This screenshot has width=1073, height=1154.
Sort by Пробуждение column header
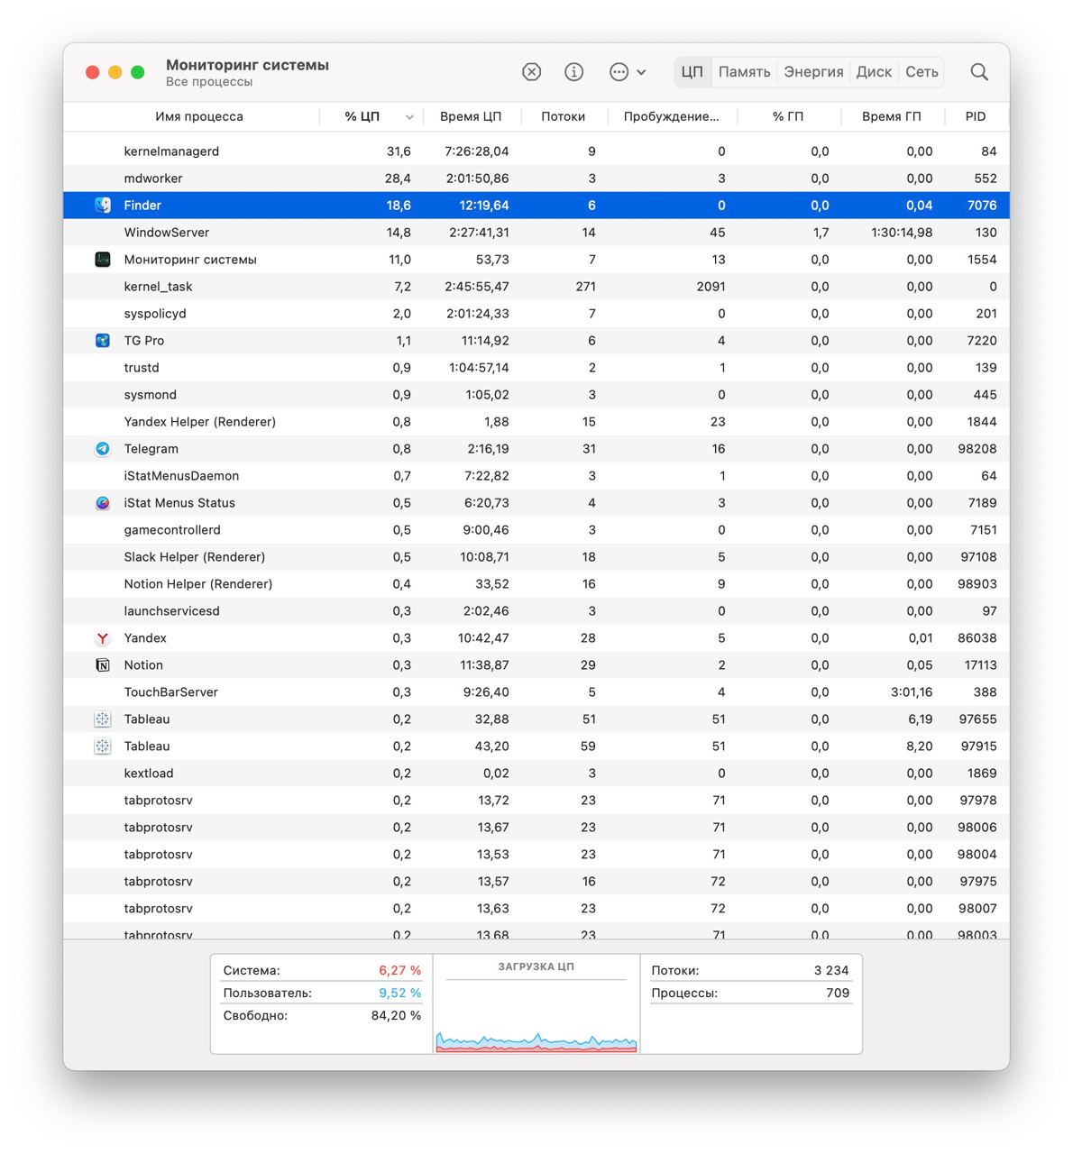pyautogui.click(x=672, y=116)
